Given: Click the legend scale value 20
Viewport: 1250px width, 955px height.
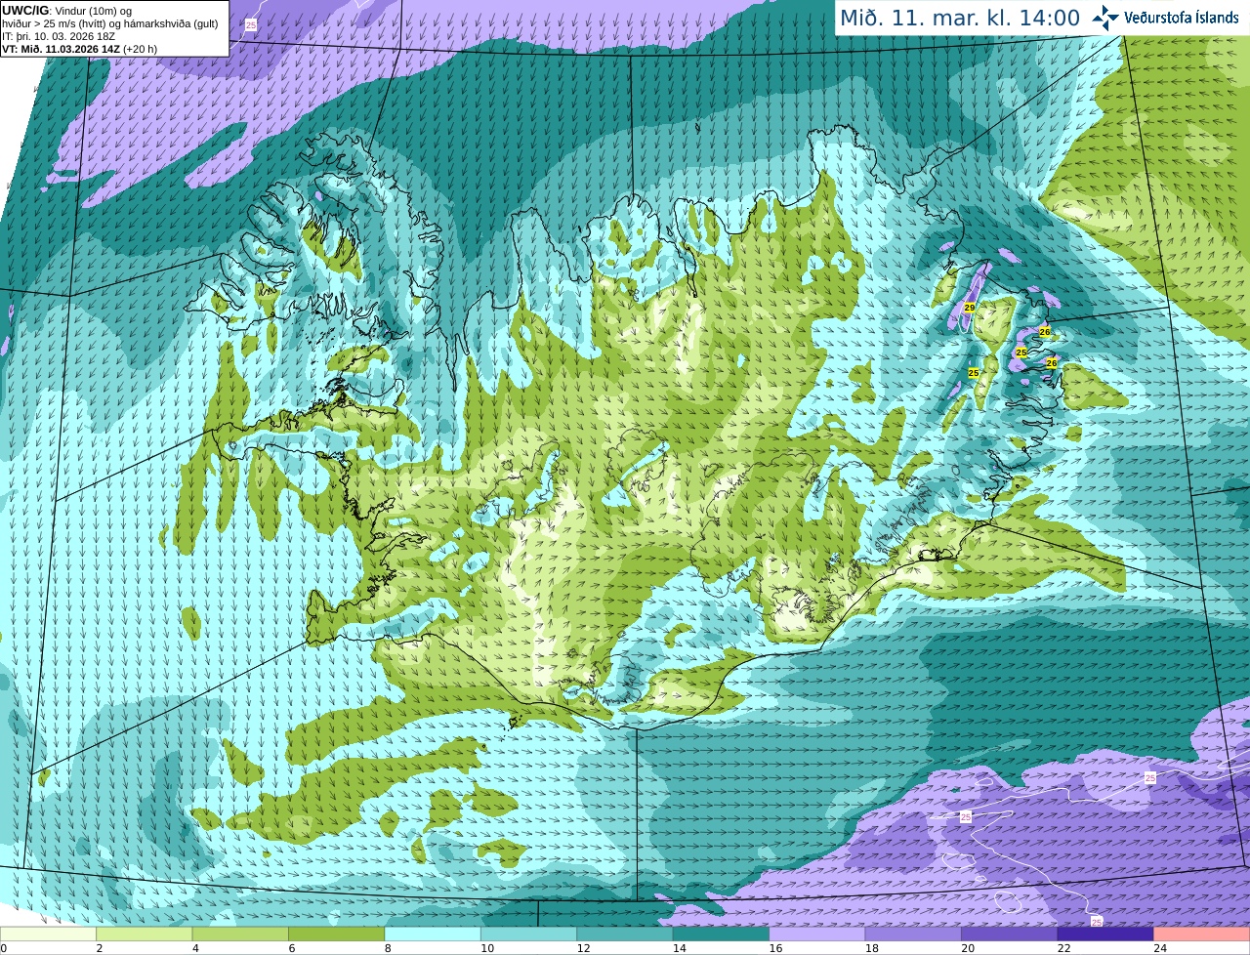Looking at the screenshot, I should click(968, 948).
